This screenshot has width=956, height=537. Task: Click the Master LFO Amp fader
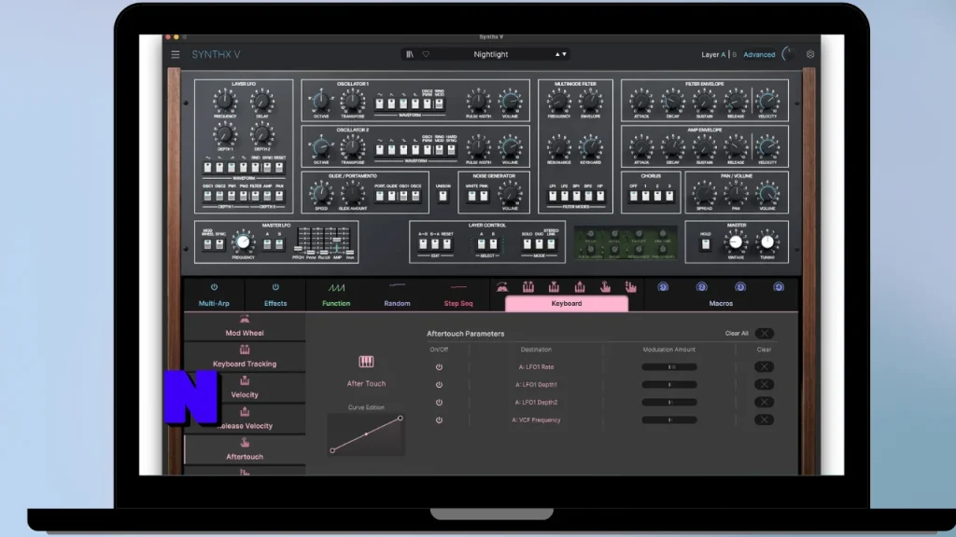337,241
